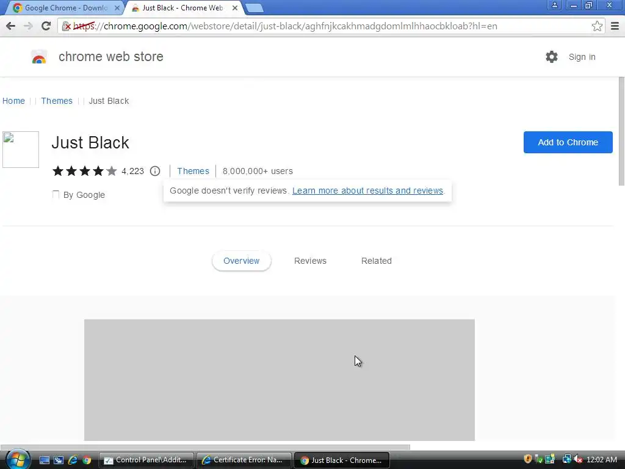Click the star rating display
This screenshot has height=469, width=625.
(84, 171)
